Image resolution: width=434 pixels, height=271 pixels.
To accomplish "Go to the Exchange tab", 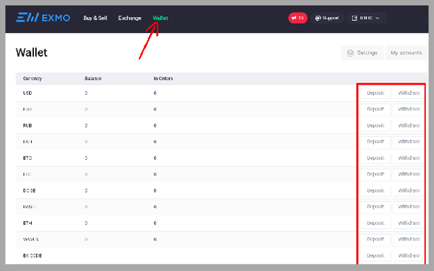I will point(130,18).
